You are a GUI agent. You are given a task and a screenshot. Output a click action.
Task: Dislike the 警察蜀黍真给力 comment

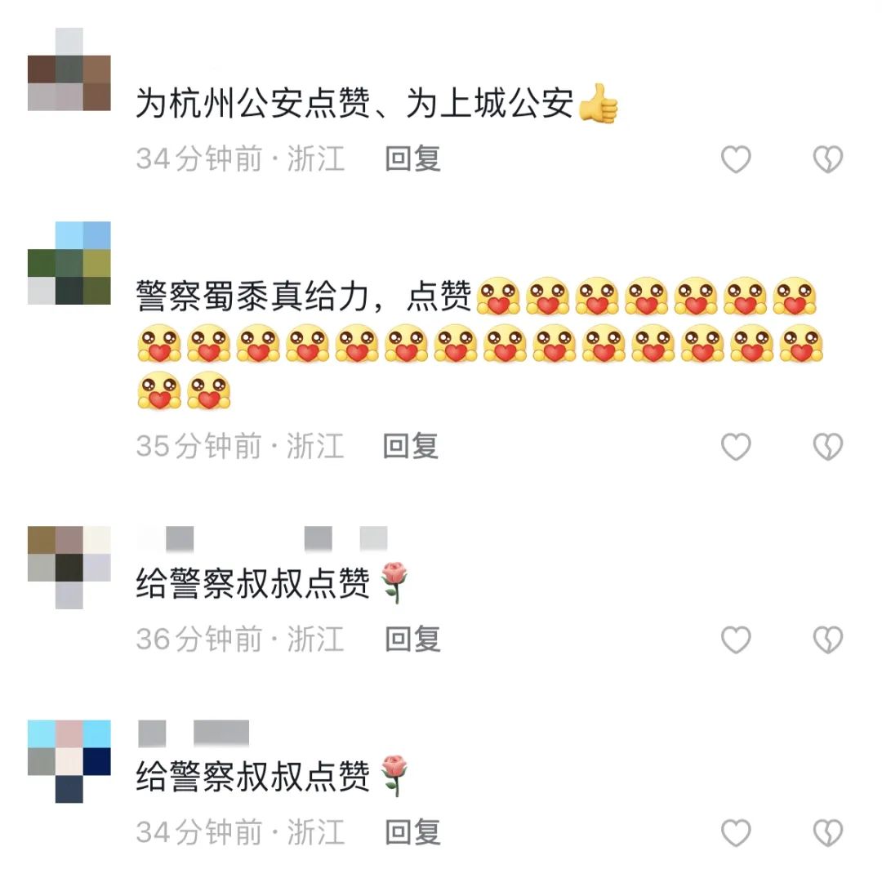pyautogui.click(x=827, y=447)
